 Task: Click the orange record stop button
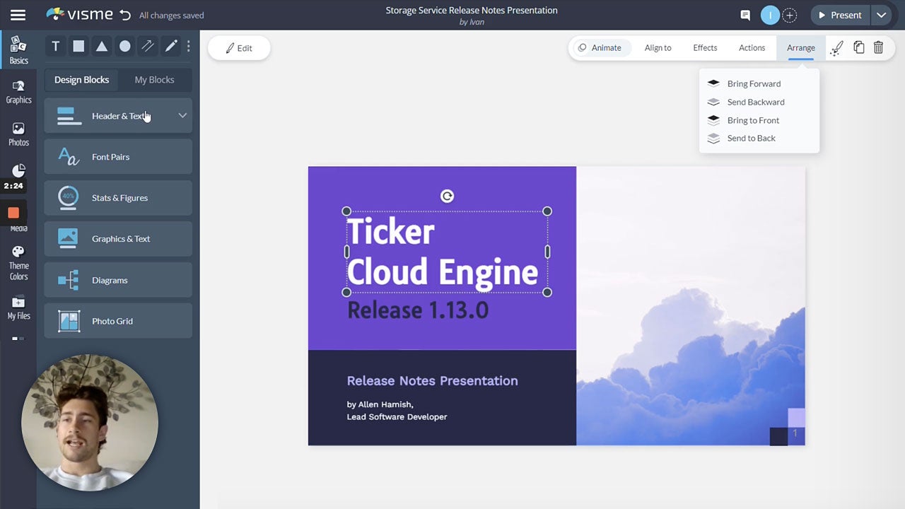(13, 213)
